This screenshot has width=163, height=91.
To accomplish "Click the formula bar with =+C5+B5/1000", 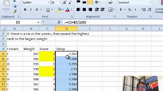I will pyautogui.click(x=113, y=22).
